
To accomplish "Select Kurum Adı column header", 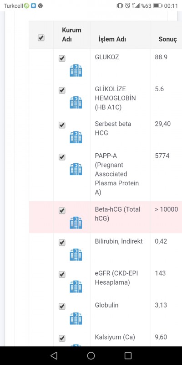I will pos(71,35).
